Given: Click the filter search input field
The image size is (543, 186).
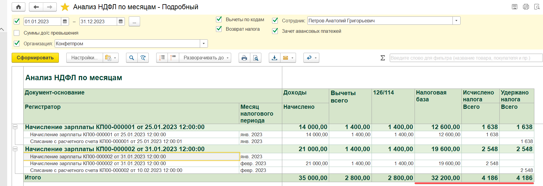Looking at the screenshot, I should click(x=466, y=58).
